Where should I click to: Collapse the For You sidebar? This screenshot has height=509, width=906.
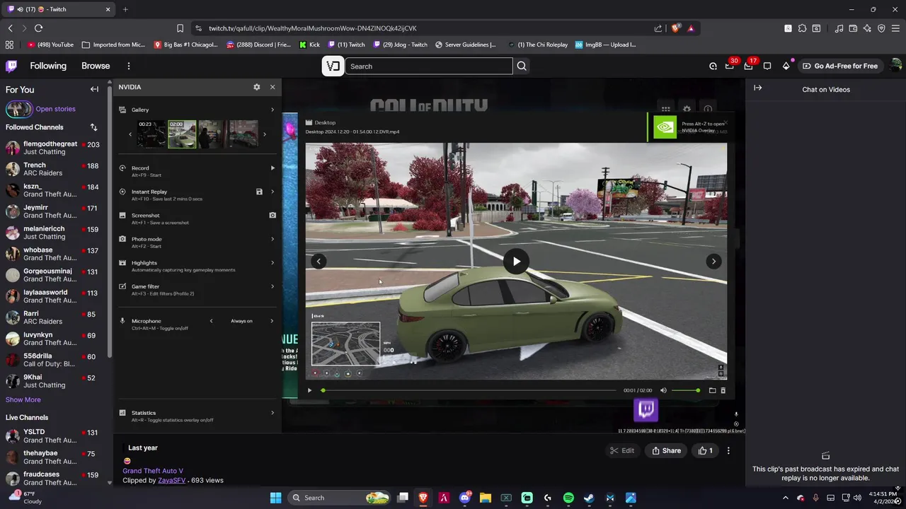[94, 90]
